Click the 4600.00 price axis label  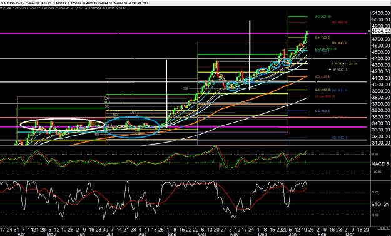(380, 46)
